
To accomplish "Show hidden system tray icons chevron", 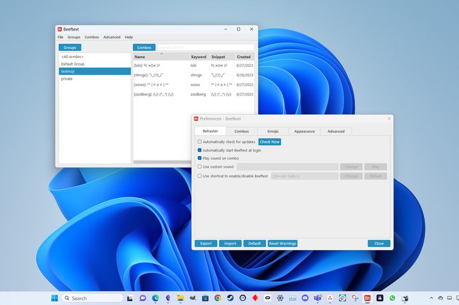I will 431,298.
